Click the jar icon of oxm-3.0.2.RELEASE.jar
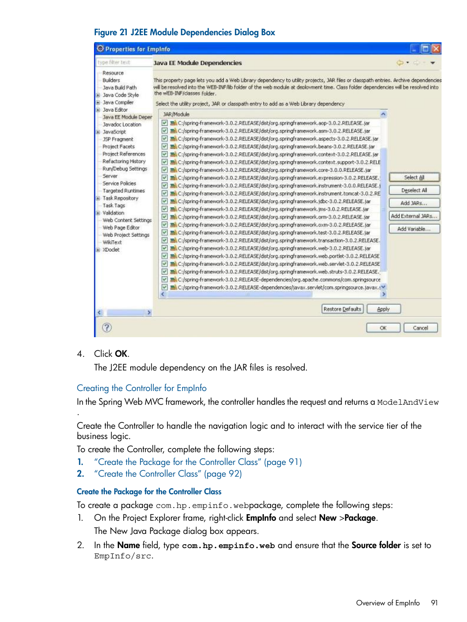Image resolution: width=467 pixels, height=622 pixels. pos(173,225)
